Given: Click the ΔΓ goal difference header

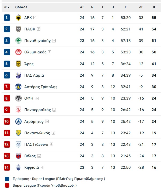Looking at the screenshot, I should (x=141, y=7).
